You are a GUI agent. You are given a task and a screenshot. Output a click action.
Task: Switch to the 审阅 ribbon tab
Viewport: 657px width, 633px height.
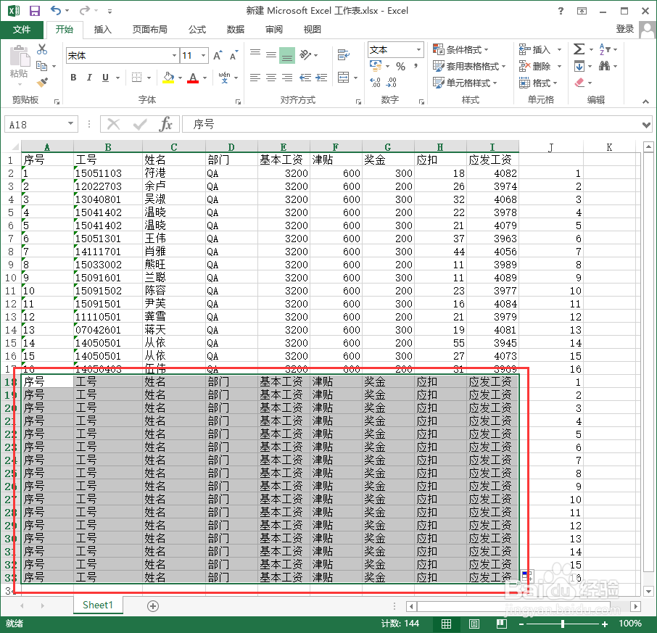coord(273,29)
